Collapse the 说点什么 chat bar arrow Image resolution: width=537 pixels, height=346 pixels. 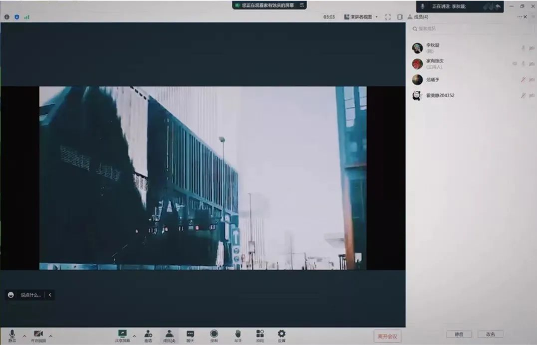[50, 295]
